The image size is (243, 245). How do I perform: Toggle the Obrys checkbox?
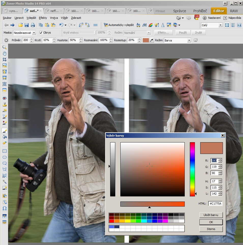point(41,33)
